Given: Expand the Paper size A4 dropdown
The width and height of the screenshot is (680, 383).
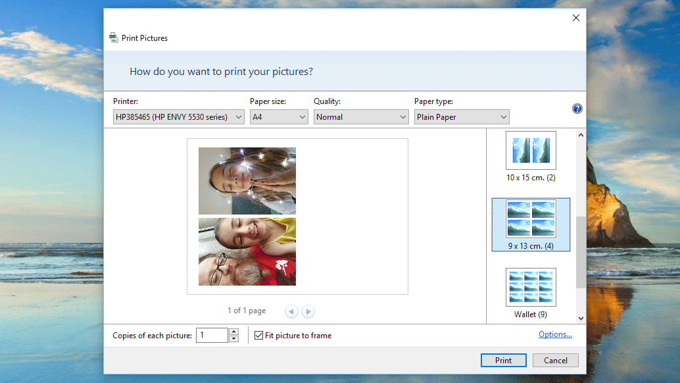Looking at the screenshot, I should [279, 117].
